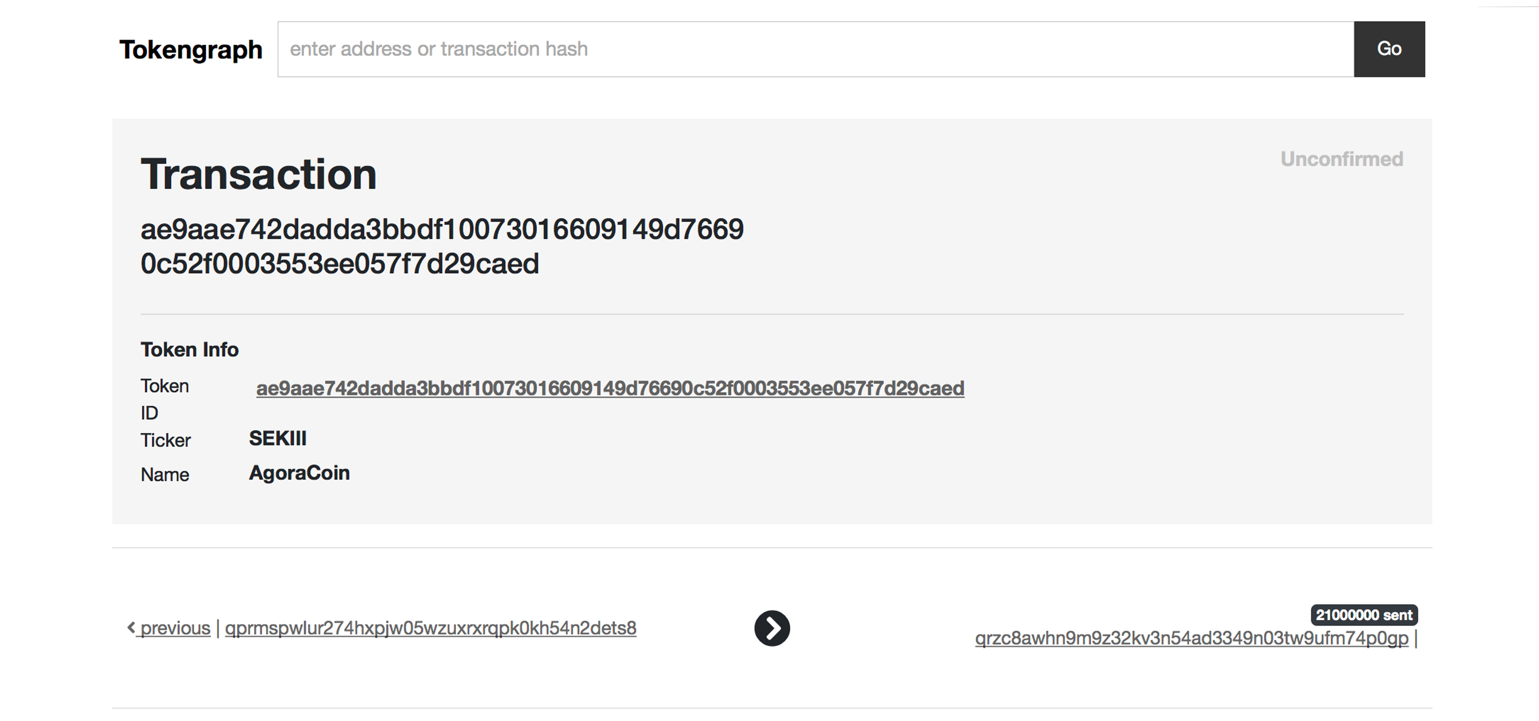Open recipient address starting with qrzc8awhn
The height and width of the screenshot is (721, 1539).
(x=1191, y=638)
